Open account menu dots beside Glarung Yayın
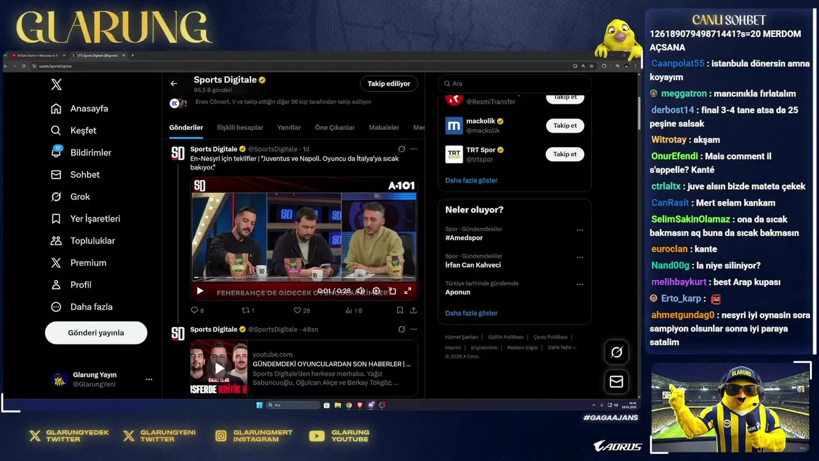 click(x=149, y=379)
